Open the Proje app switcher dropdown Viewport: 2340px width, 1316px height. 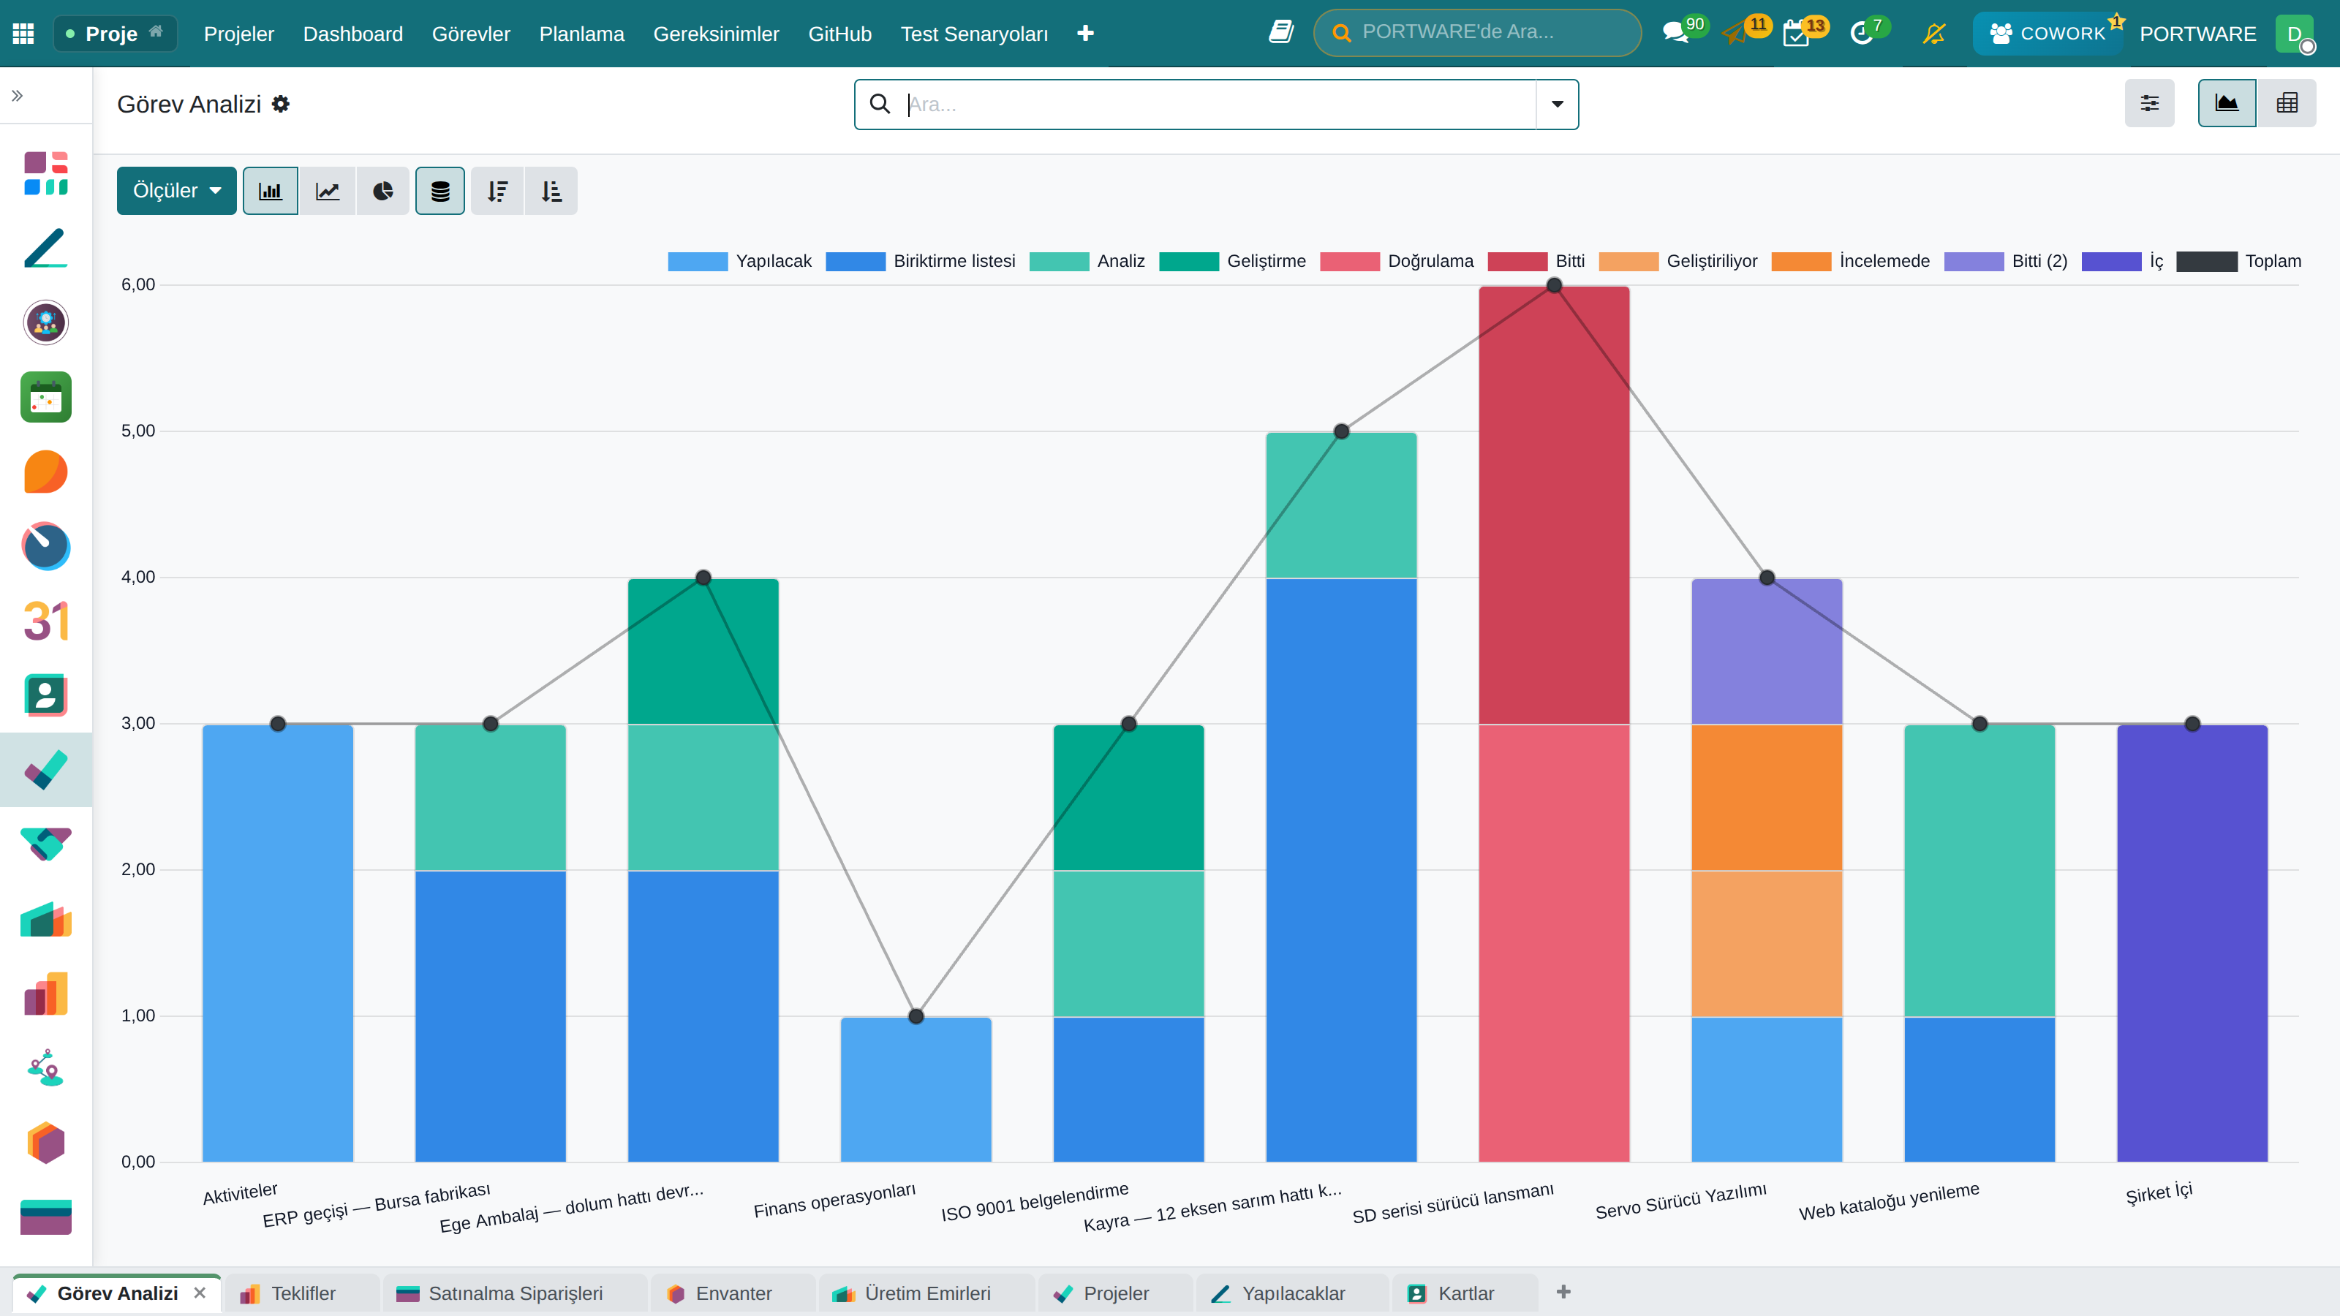[115, 34]
